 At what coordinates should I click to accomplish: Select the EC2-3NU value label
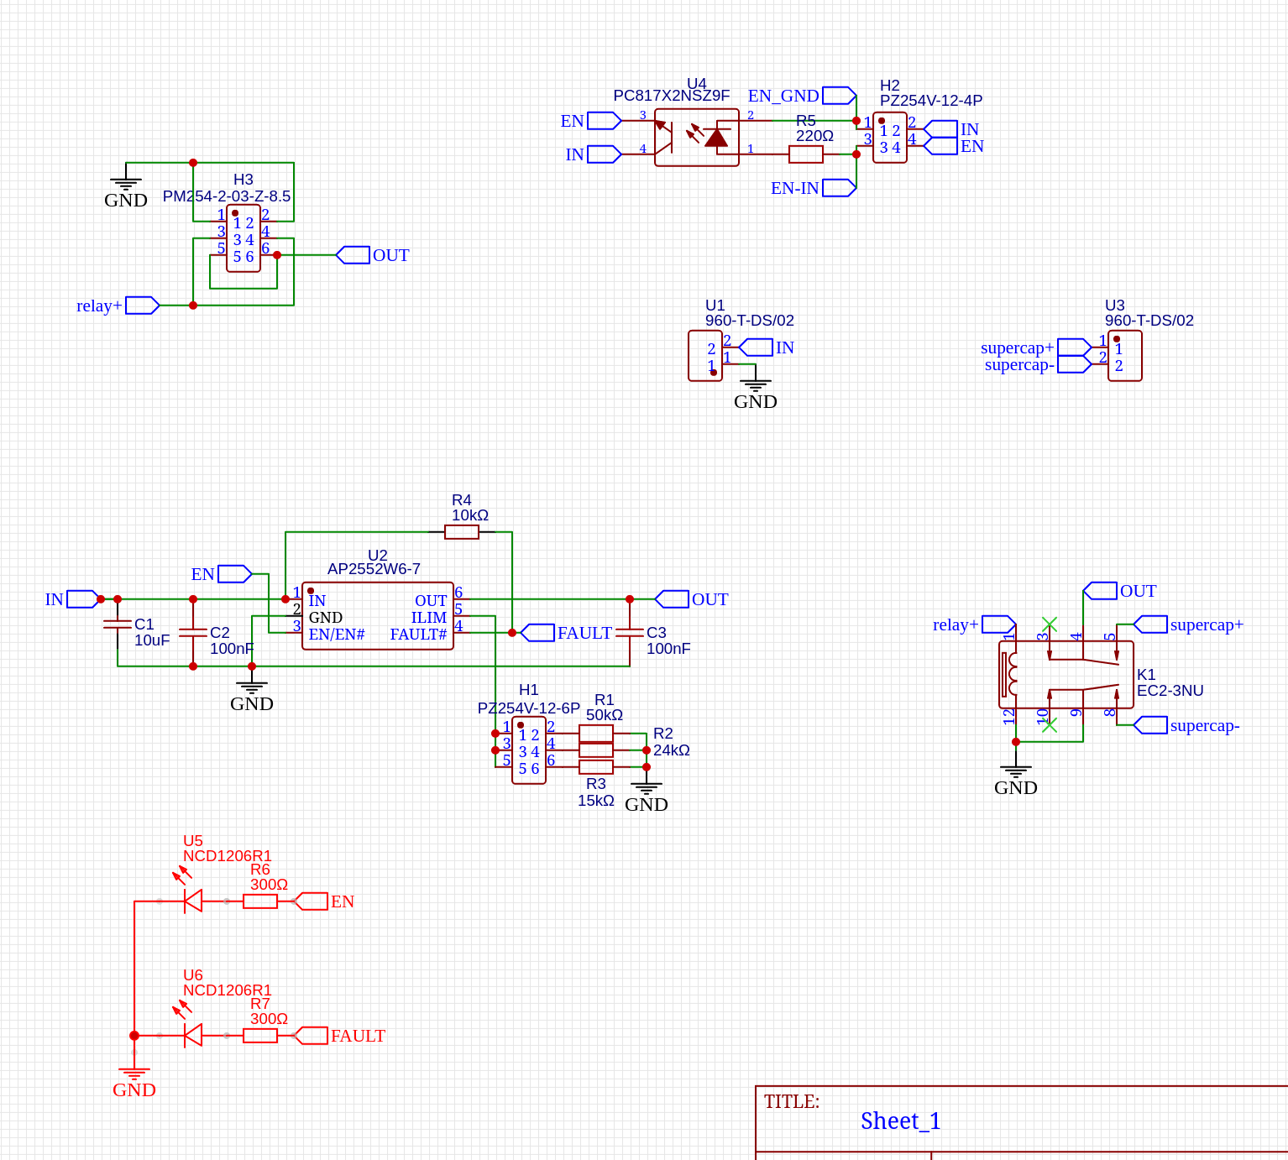1170,691
